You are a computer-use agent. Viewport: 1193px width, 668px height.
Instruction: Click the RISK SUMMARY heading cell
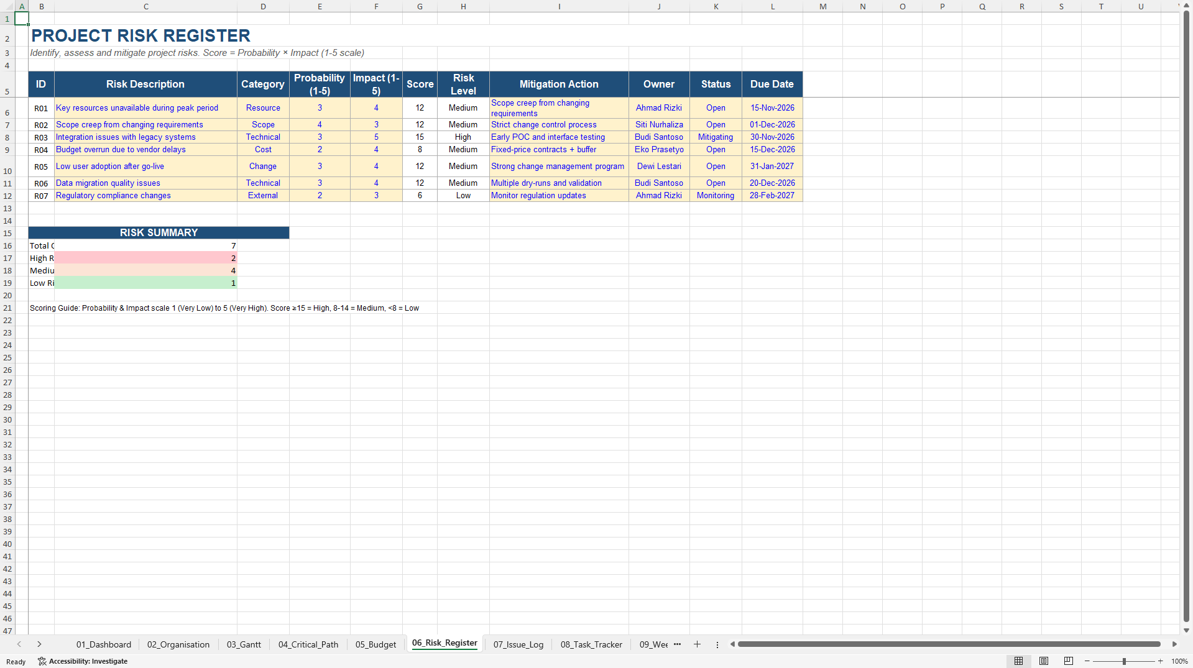click(159, 232)
